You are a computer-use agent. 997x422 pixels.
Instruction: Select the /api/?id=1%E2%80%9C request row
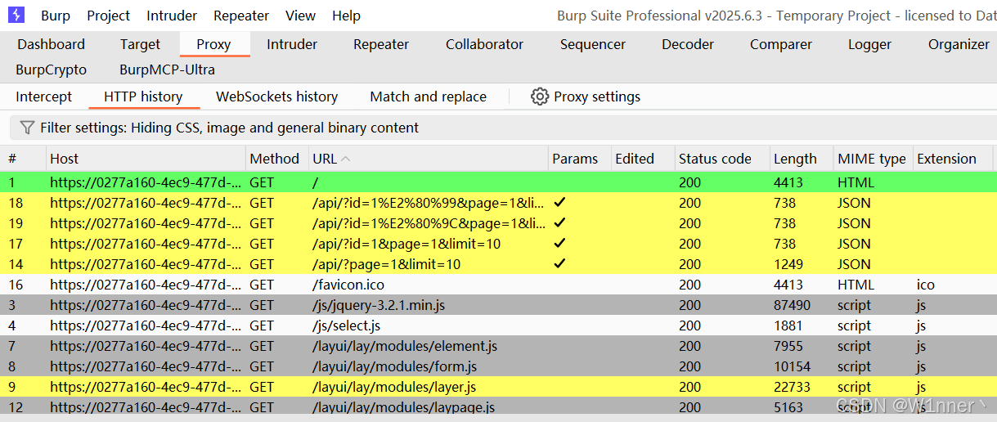click(498, 223)
